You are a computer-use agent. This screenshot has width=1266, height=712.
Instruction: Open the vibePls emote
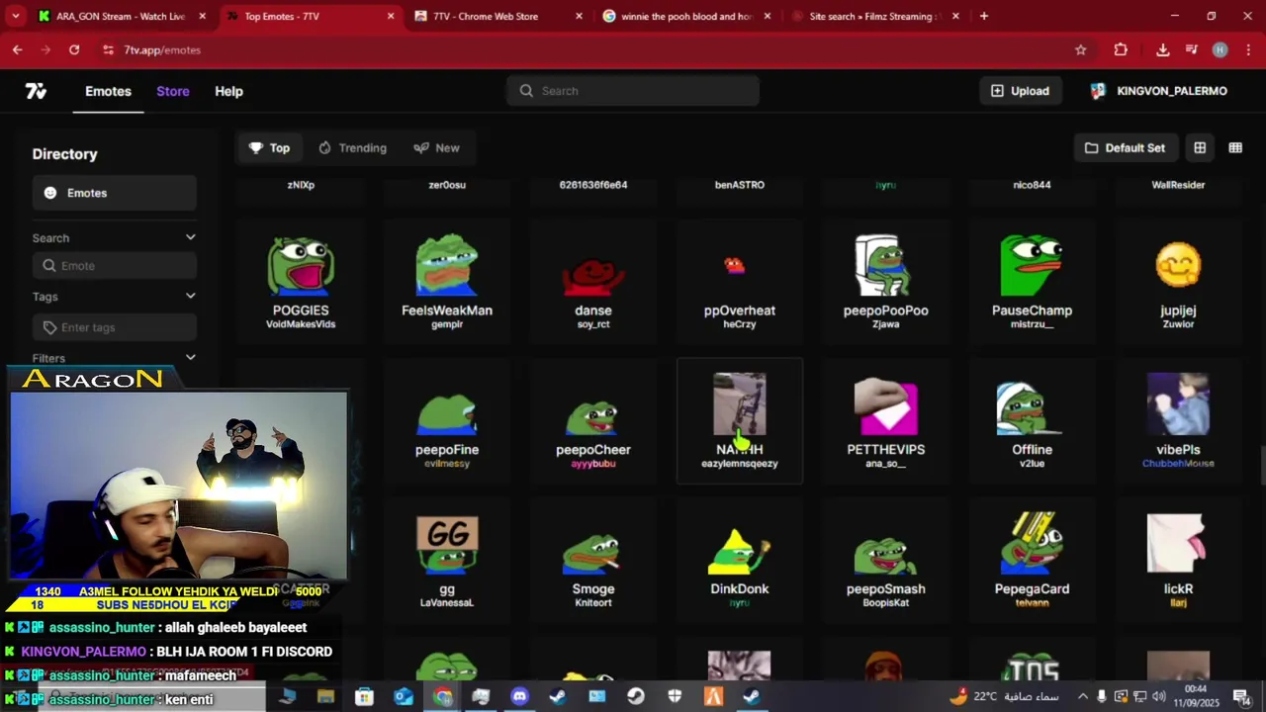(x=1178, y=422)
